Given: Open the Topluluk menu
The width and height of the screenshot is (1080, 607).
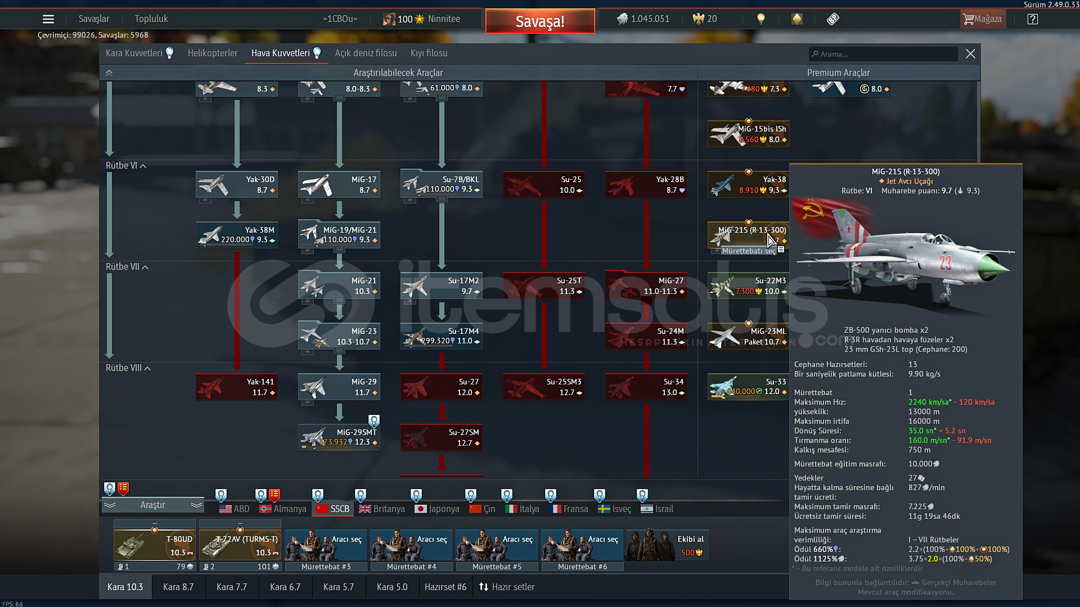Looking at the screenshot, I should pyautogui.click(x=151, y=19).
